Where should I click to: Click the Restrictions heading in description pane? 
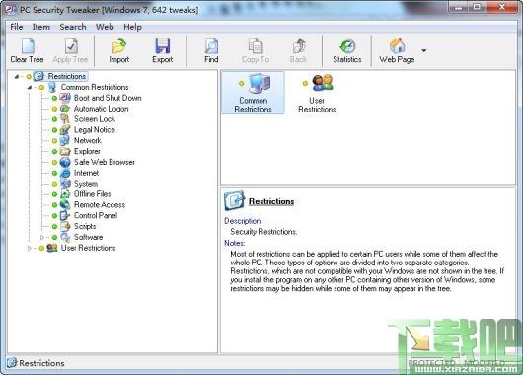coord(271,201)
